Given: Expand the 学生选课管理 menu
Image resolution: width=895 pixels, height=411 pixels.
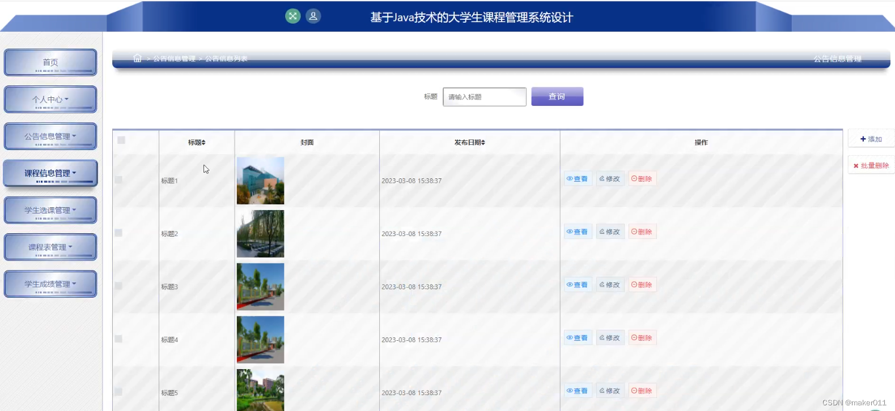Looking at the screenshot, I should click(50, 211).
